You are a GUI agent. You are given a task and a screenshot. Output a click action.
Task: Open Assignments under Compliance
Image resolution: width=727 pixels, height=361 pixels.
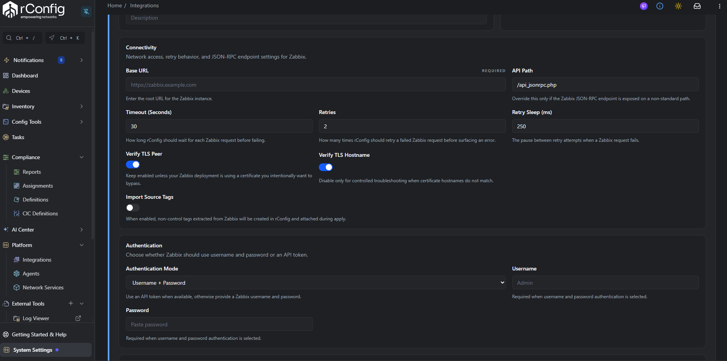click(38, 186)
